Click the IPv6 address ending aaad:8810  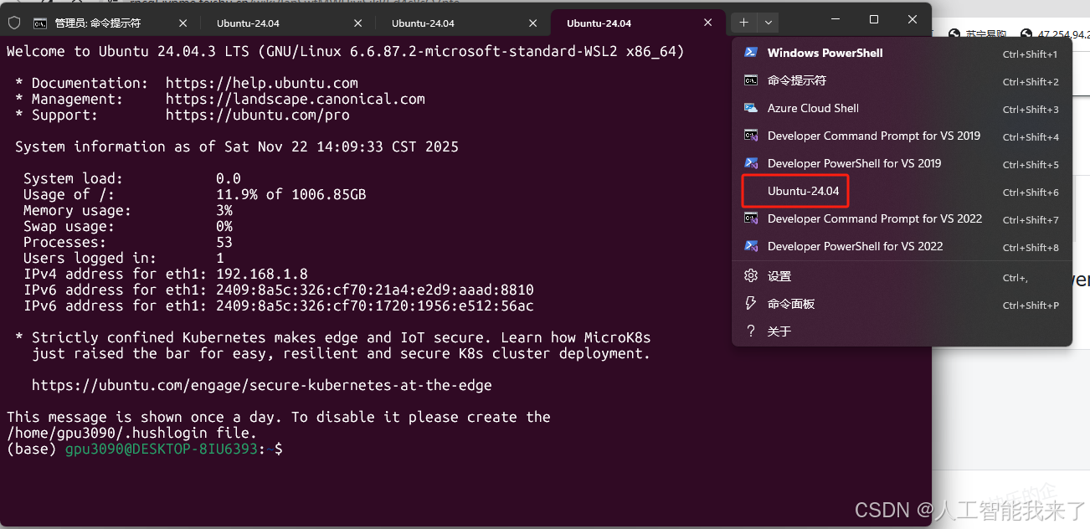375,290
